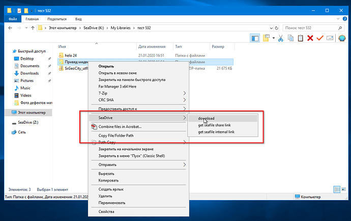
Task: Open the recent locations dropdown
Action: pyautogui.click(x=26, y=28)
